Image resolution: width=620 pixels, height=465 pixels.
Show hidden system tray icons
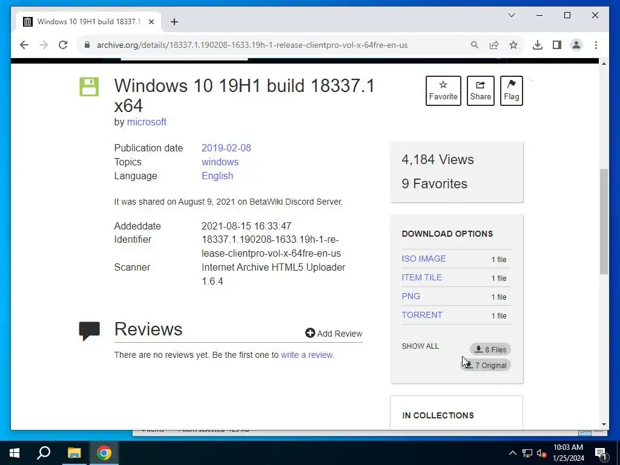(512, 453)
